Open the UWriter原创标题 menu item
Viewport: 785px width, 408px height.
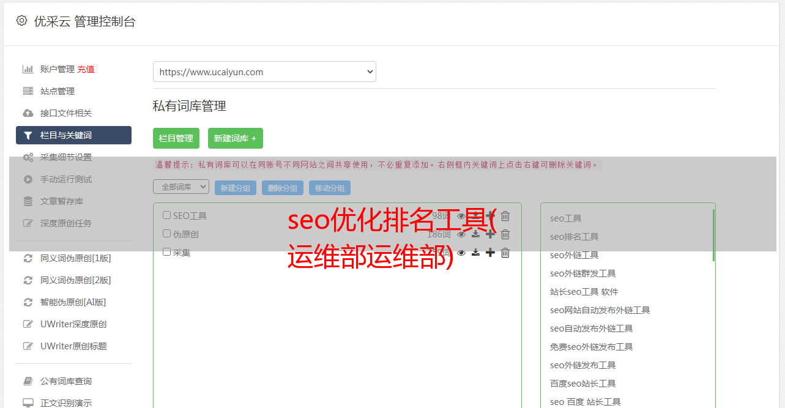73,346
